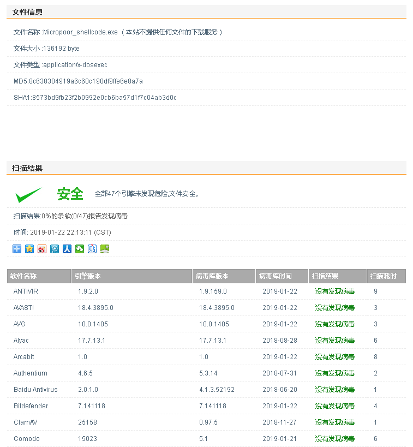This screenshot has width=413, height=447.
Task: Click the 病毒库时间 column header
Action: point(282,276)
